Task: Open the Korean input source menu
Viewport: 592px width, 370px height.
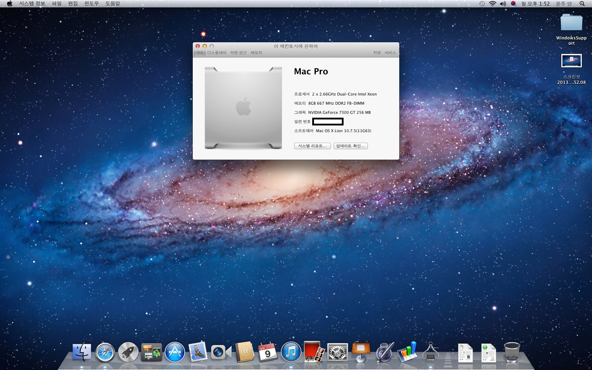Action: click(x=513, y=4)
